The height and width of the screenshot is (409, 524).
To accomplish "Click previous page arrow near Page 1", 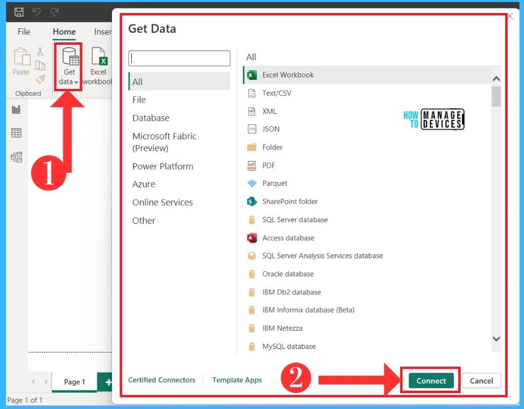I will click(33, 382).
